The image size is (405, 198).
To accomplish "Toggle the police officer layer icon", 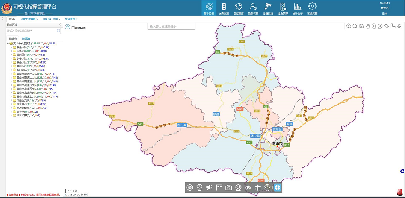I will tap(268, 187).
